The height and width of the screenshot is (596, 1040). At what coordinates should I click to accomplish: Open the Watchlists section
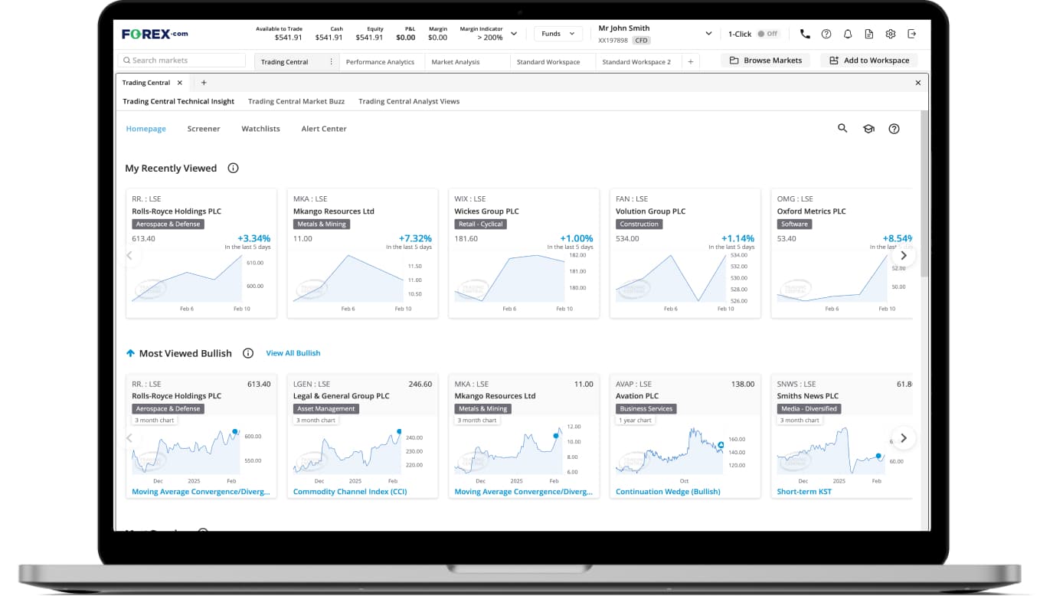tap(260, 129)
